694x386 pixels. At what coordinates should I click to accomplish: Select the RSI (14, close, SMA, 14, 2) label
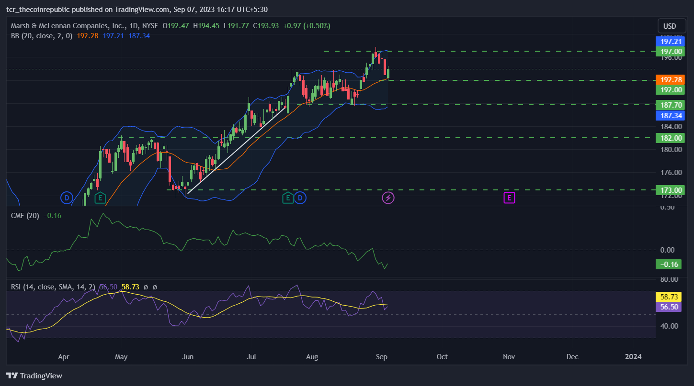pos(53,287)
